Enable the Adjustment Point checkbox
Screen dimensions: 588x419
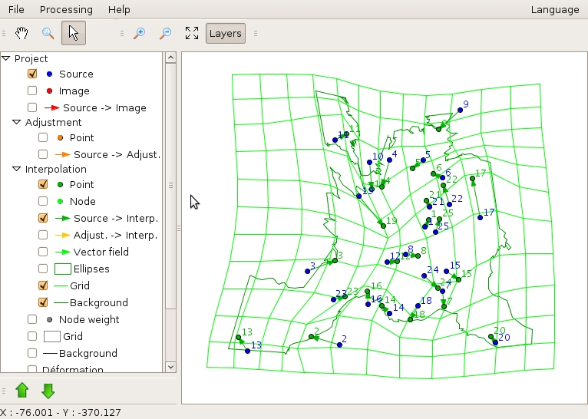tap(43, 137)
